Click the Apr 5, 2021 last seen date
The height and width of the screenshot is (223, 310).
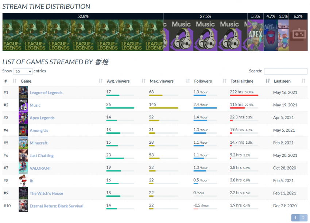coord(283,118)
